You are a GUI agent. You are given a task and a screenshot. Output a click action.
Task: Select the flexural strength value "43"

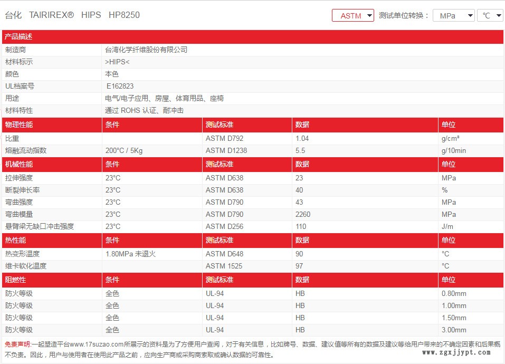point(299,202)
